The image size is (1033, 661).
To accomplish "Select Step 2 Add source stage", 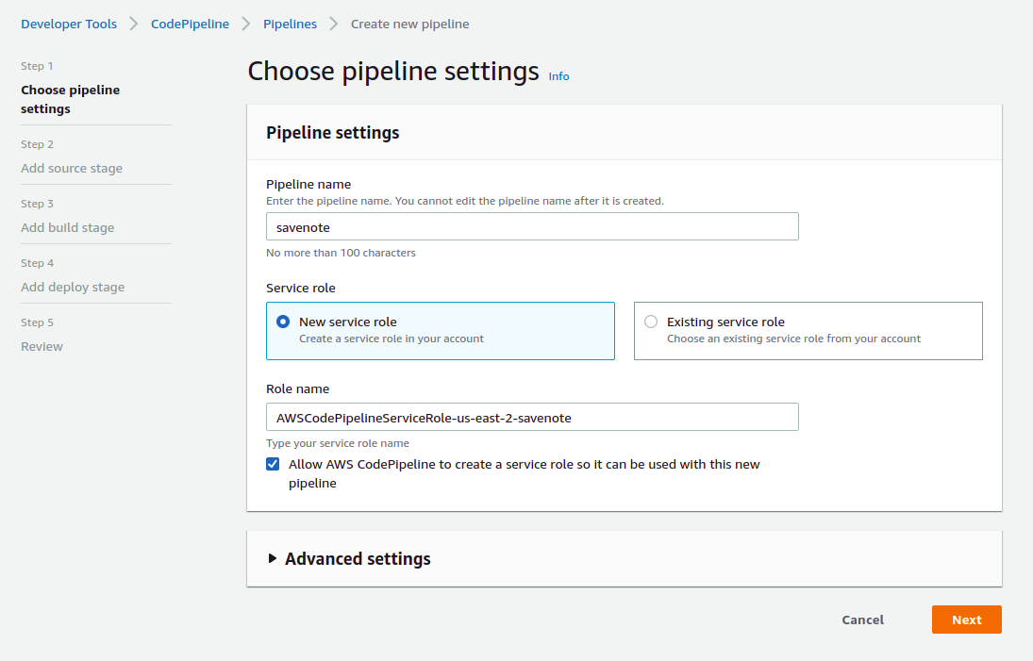I will point(72,168).
